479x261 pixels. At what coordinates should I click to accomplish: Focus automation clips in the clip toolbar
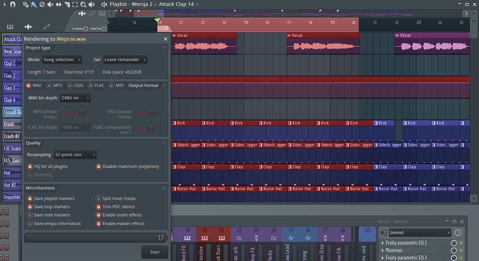(92, 13)
